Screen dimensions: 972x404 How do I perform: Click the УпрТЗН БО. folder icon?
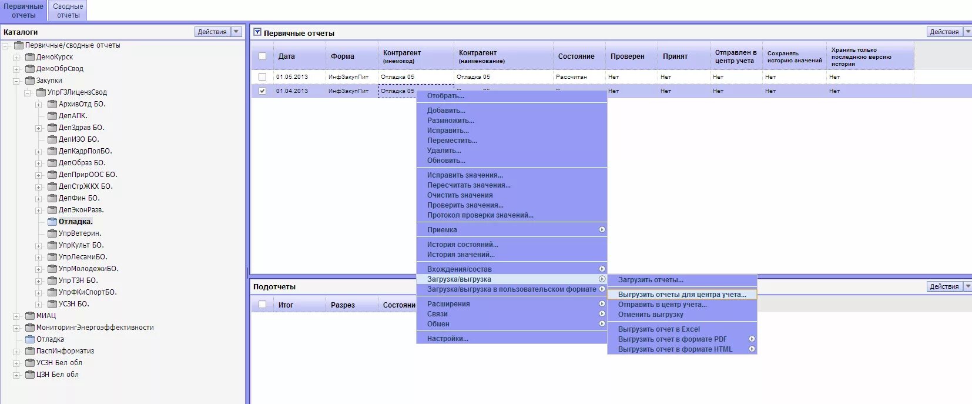(x=52, y=281)
